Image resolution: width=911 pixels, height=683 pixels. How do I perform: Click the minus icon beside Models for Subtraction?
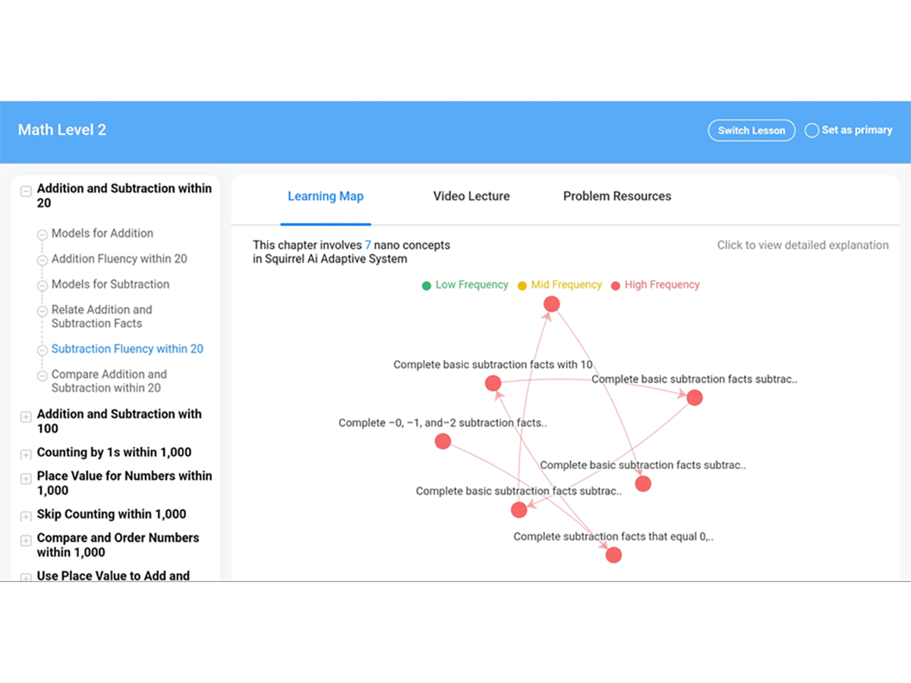click(43, 285)
